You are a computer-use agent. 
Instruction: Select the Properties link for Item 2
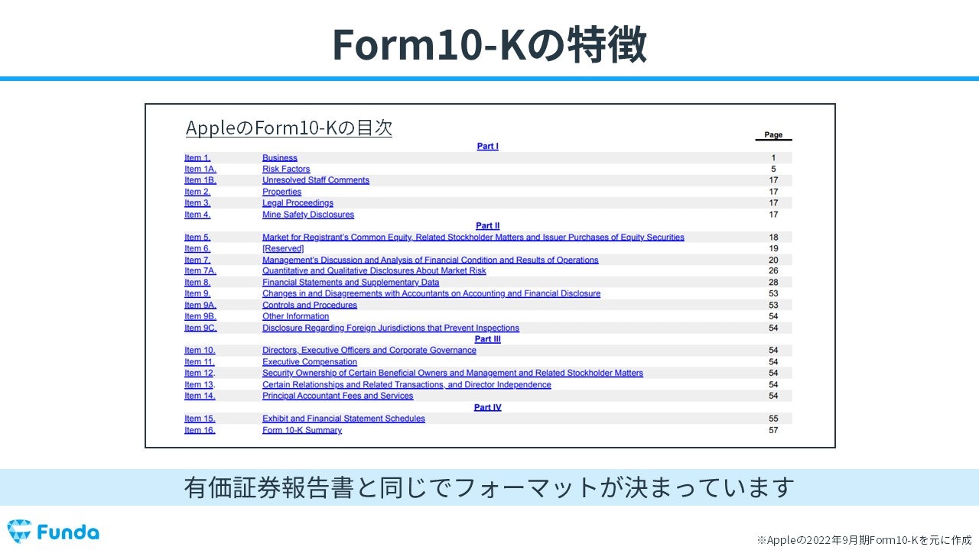click(283, 191)
